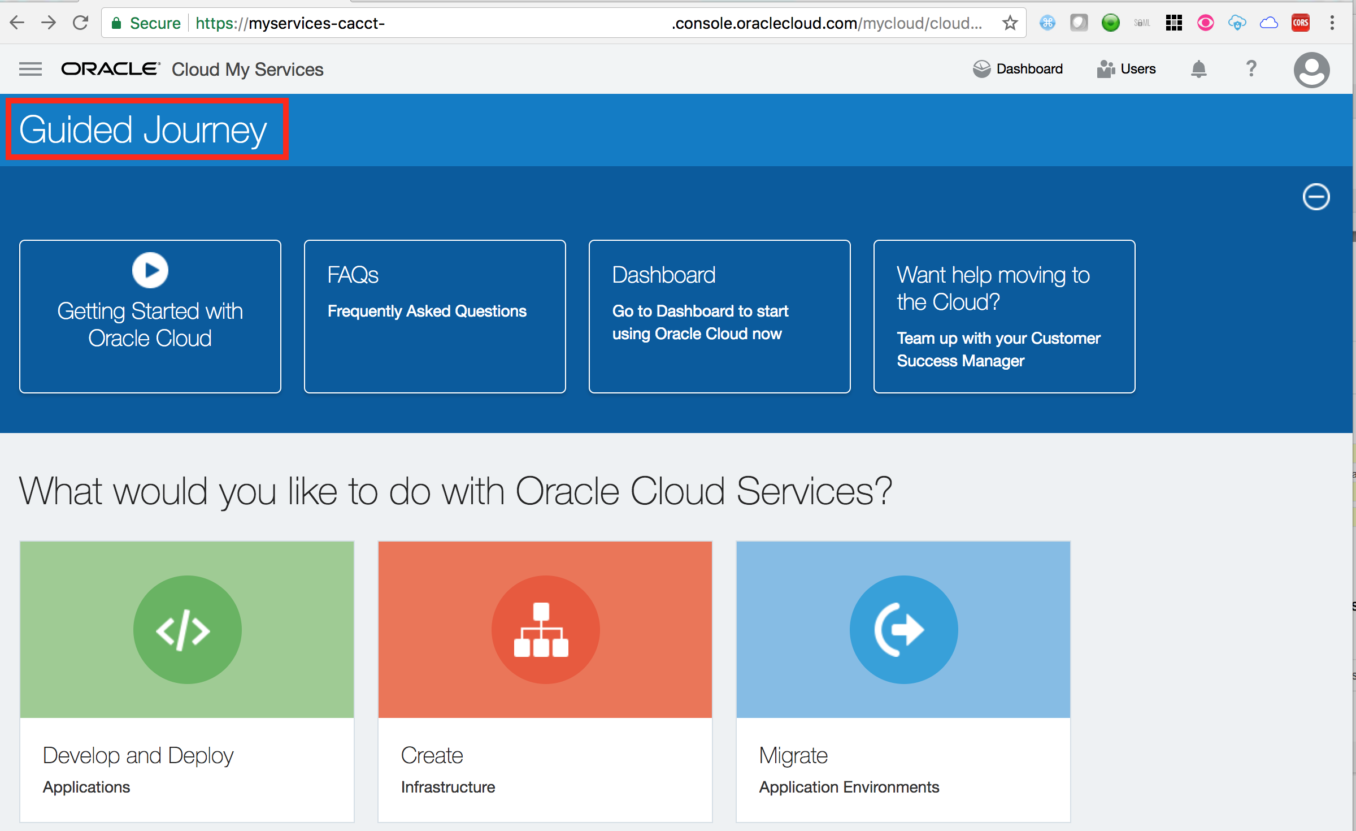Click the Migrate arrow icon
Screen dimensions: 1356x831
coord(903,630)
